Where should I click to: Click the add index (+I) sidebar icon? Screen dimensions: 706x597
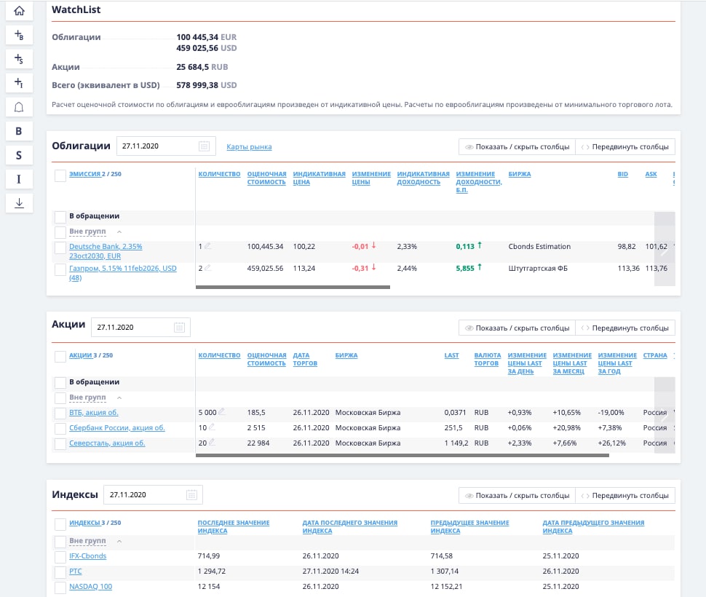point(19,82)
